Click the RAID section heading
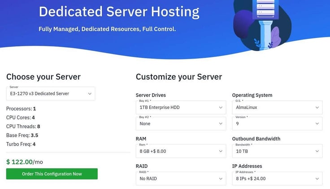The height and width of the screenshot is (189, 330). coord(142,166)
